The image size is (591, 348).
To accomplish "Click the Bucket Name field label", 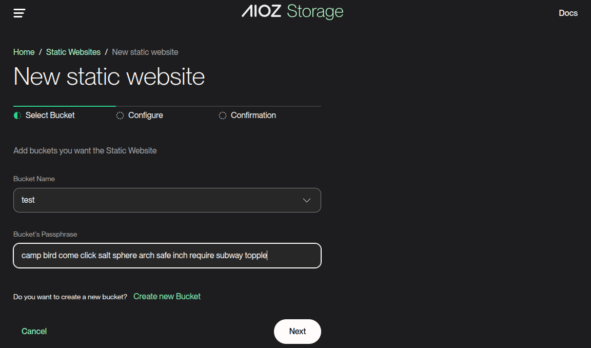I will point(34,179).
